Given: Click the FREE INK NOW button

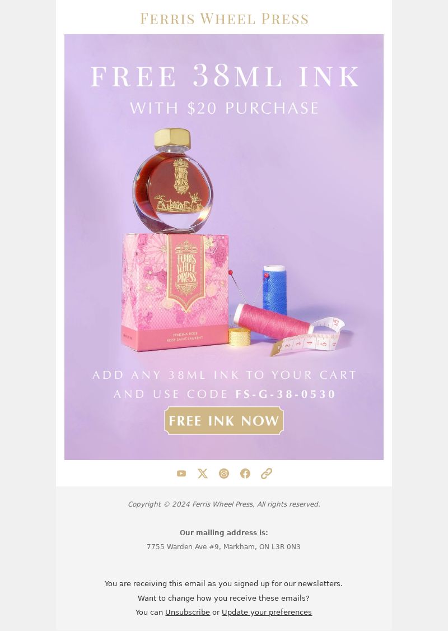Looking at the screenshot, I should click(224, 420).
